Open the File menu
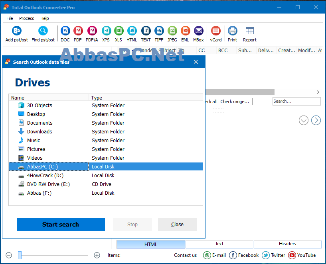 [x=10, y=18]
